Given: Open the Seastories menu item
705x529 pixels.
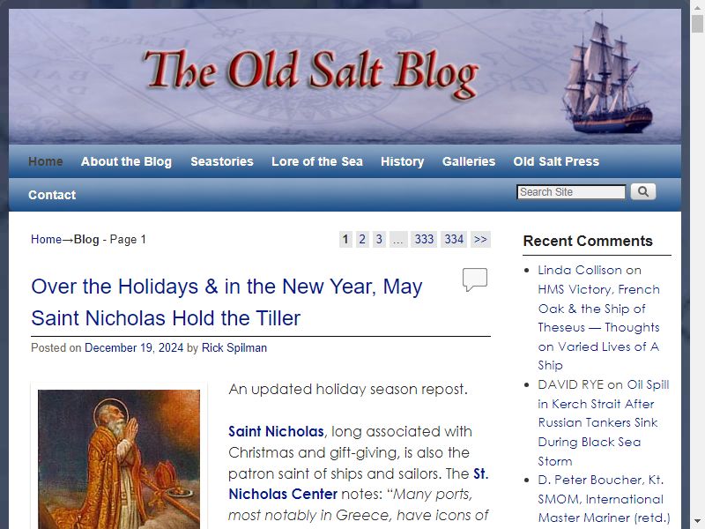Looking at the screenshot, I should [222, 161].
